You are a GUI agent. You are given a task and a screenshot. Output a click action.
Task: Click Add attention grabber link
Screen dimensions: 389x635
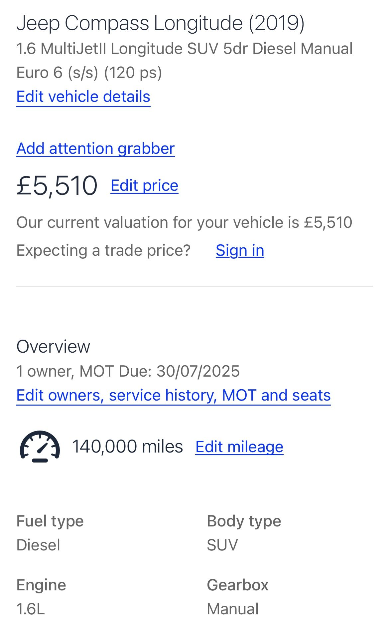[x=95, y=149]
